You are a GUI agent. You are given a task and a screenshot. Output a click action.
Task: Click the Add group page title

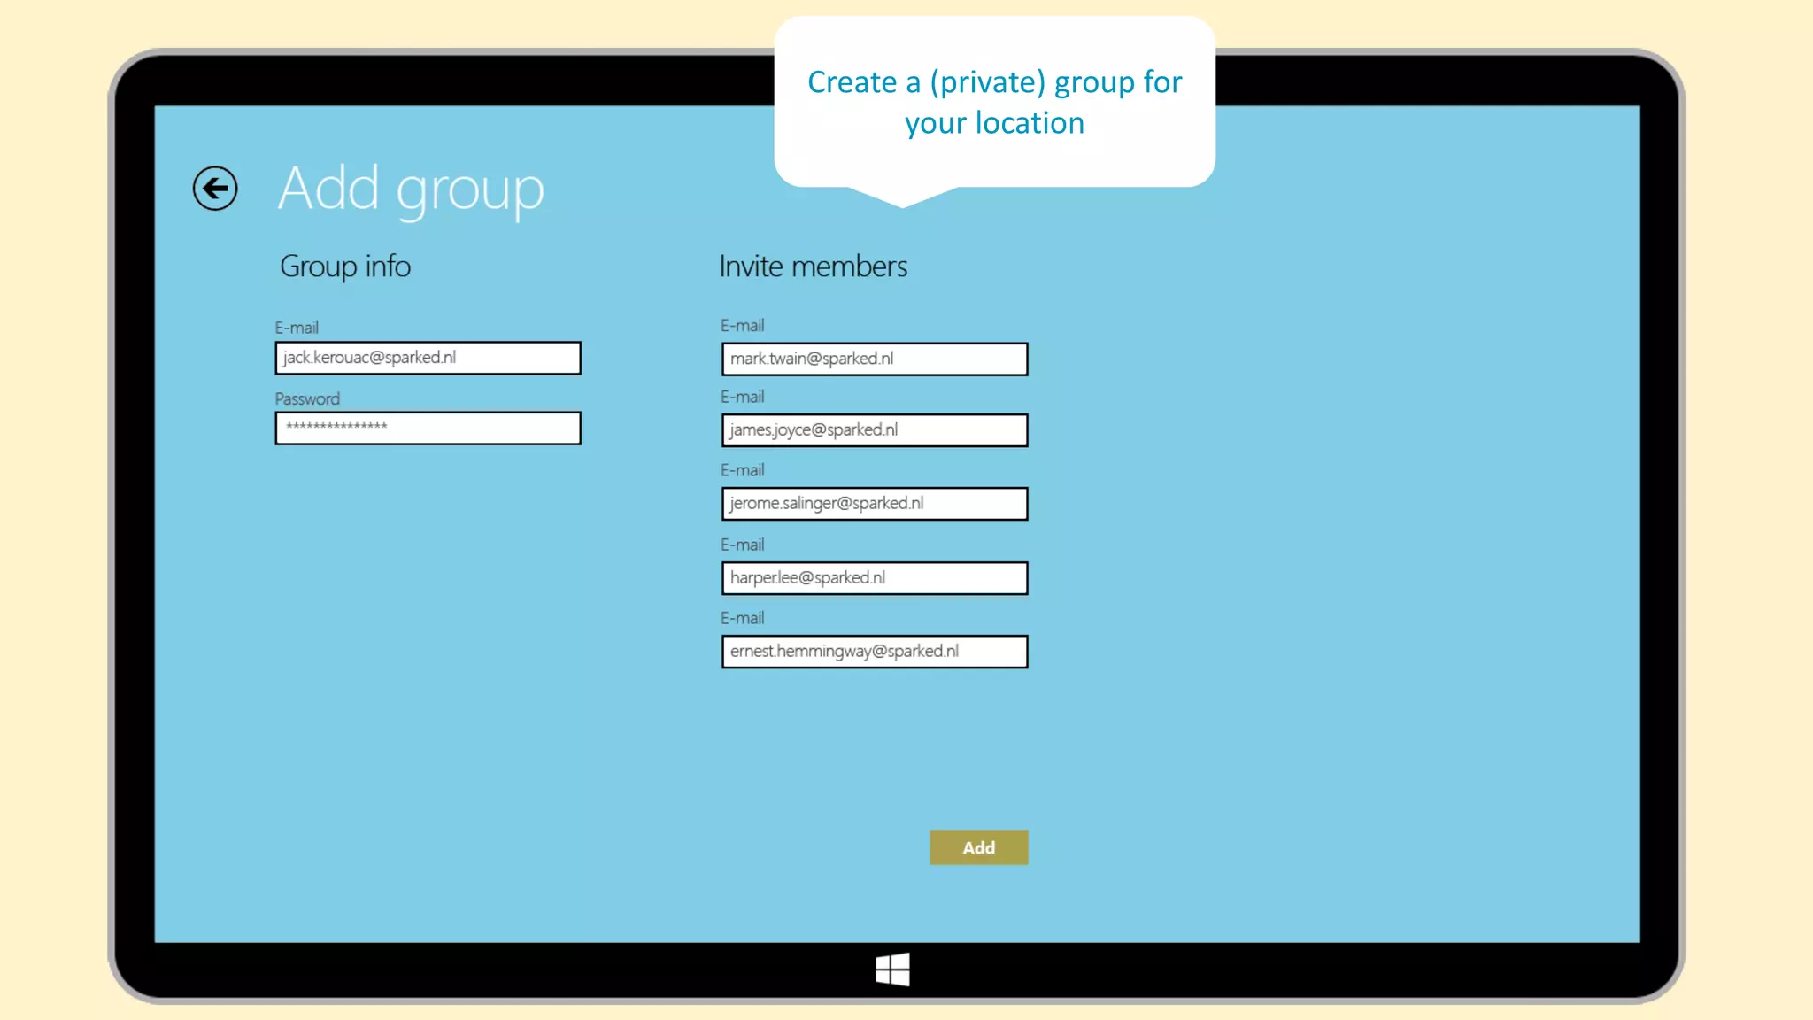pos(411,189)
